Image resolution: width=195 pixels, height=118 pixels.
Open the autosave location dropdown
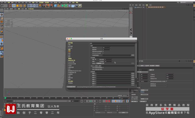pos(100,64)
